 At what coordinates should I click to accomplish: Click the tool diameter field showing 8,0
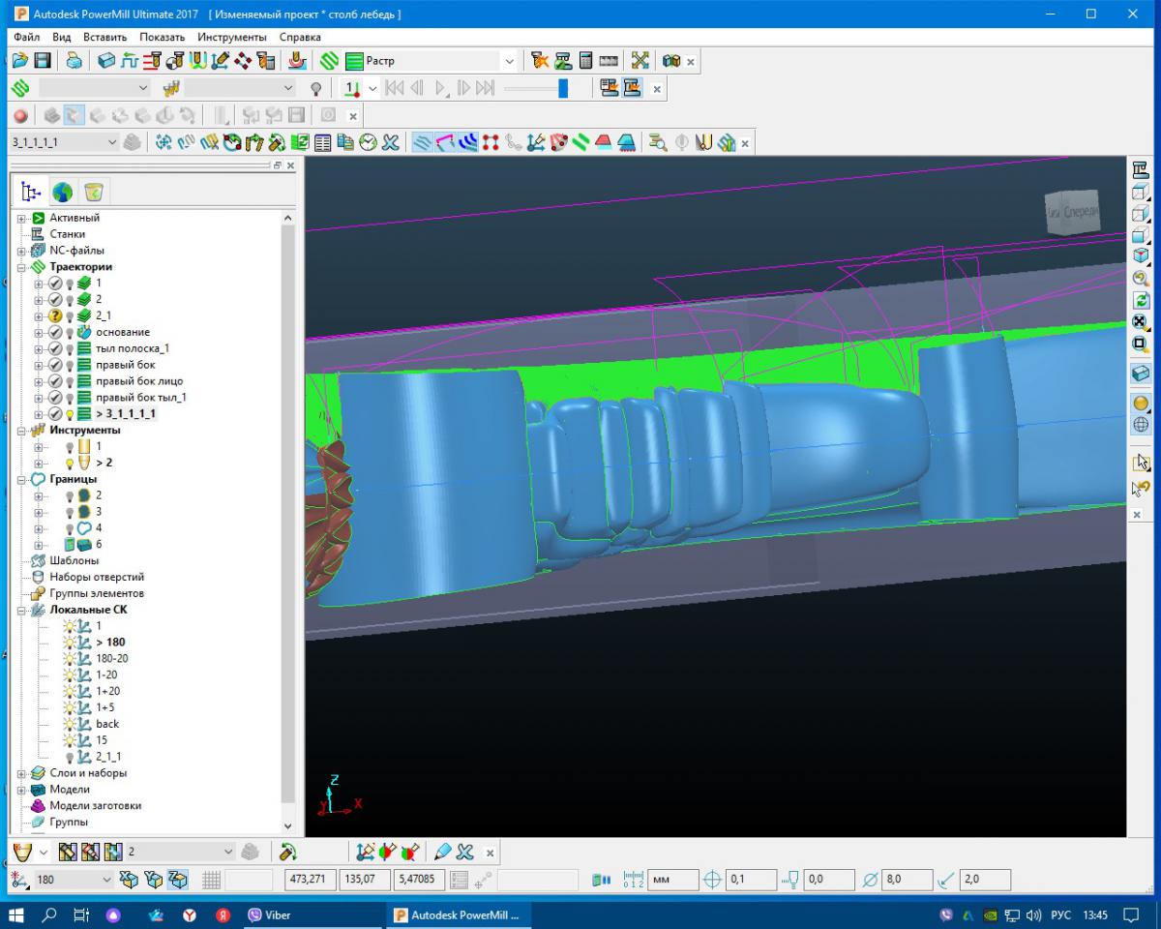(x=908, y=881)
